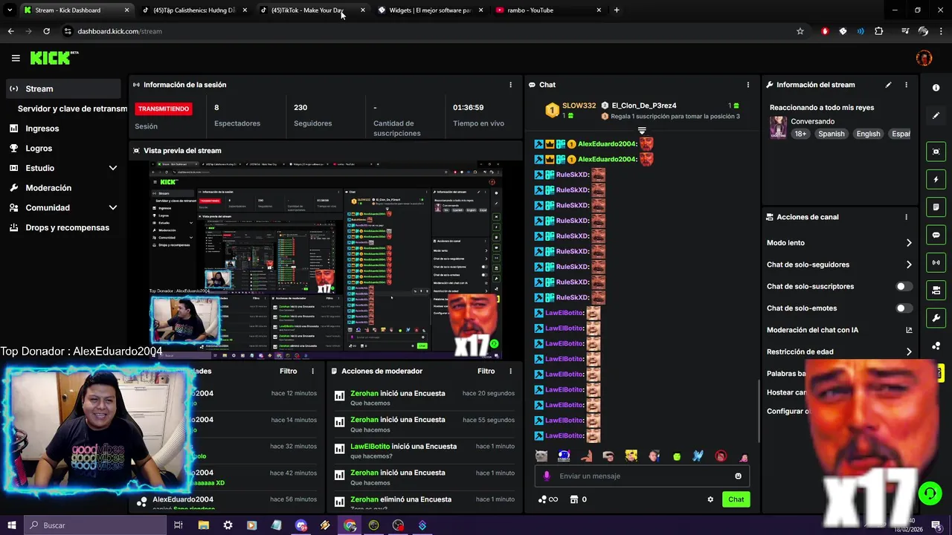
Task: Edit stream info with pencil icon
Action: coord(888,85)
